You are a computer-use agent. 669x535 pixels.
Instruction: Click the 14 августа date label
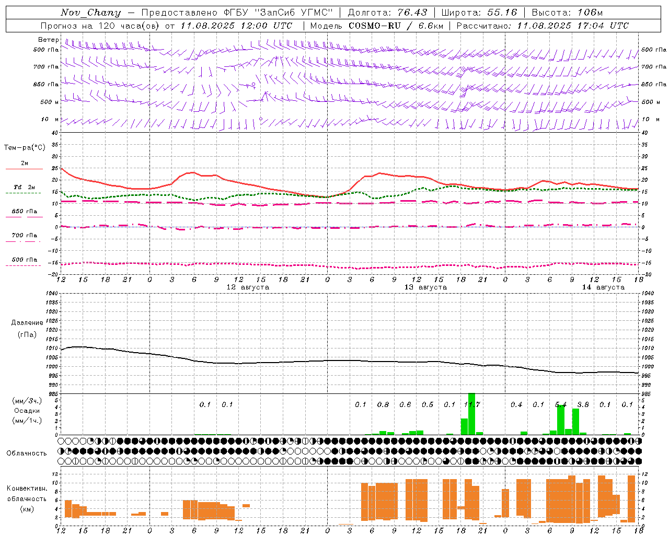(x=603, y=287)
